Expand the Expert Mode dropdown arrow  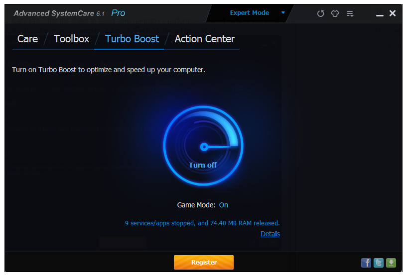[283, 13]
